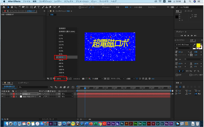Switch to the オーディオ tab
The image size is (204, 127).
pos(188,11)
